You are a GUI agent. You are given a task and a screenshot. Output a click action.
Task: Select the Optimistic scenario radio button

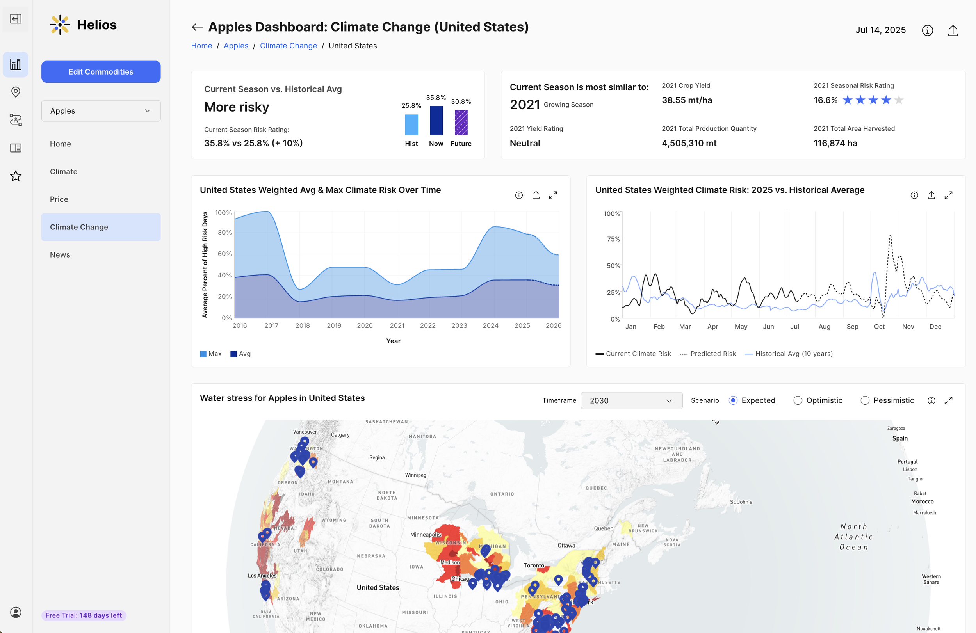[798, 400]
